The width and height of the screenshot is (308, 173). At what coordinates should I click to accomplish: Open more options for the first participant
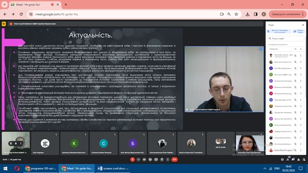(x=301, y=56)
